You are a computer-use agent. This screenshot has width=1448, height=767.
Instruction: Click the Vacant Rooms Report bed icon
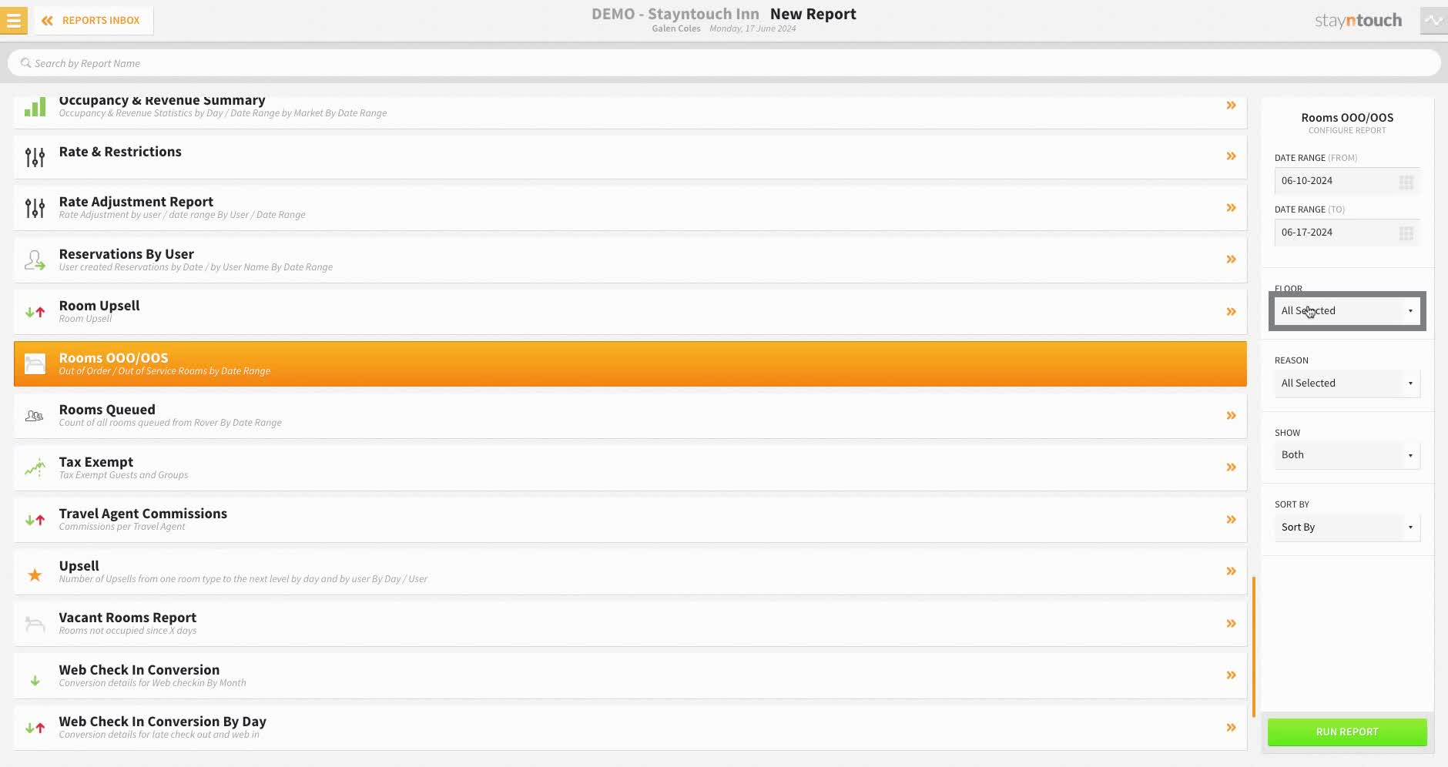point(35,624)
